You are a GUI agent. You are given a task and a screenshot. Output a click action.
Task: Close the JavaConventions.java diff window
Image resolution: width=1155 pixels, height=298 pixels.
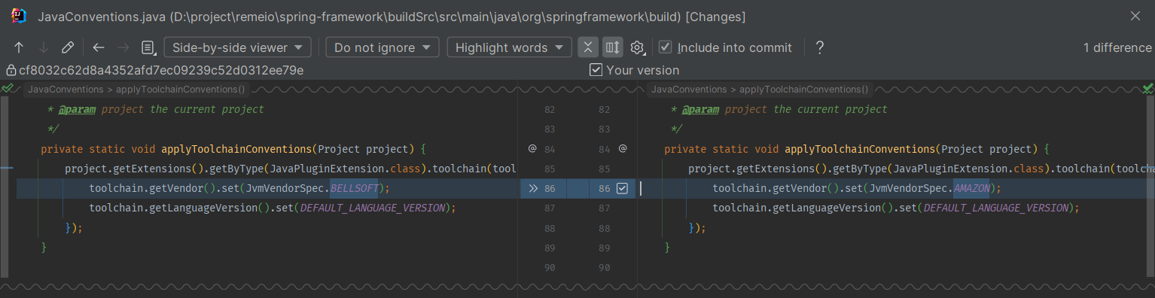coord(1135,16)
